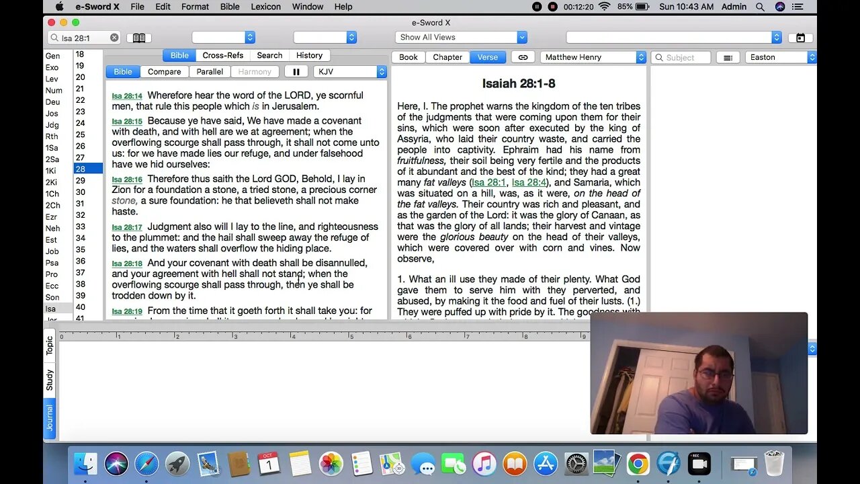The height and width of the screenshot is (484, 860).
Task: Toggle the pause sync button beside KJV
Action: coord(296,71)
